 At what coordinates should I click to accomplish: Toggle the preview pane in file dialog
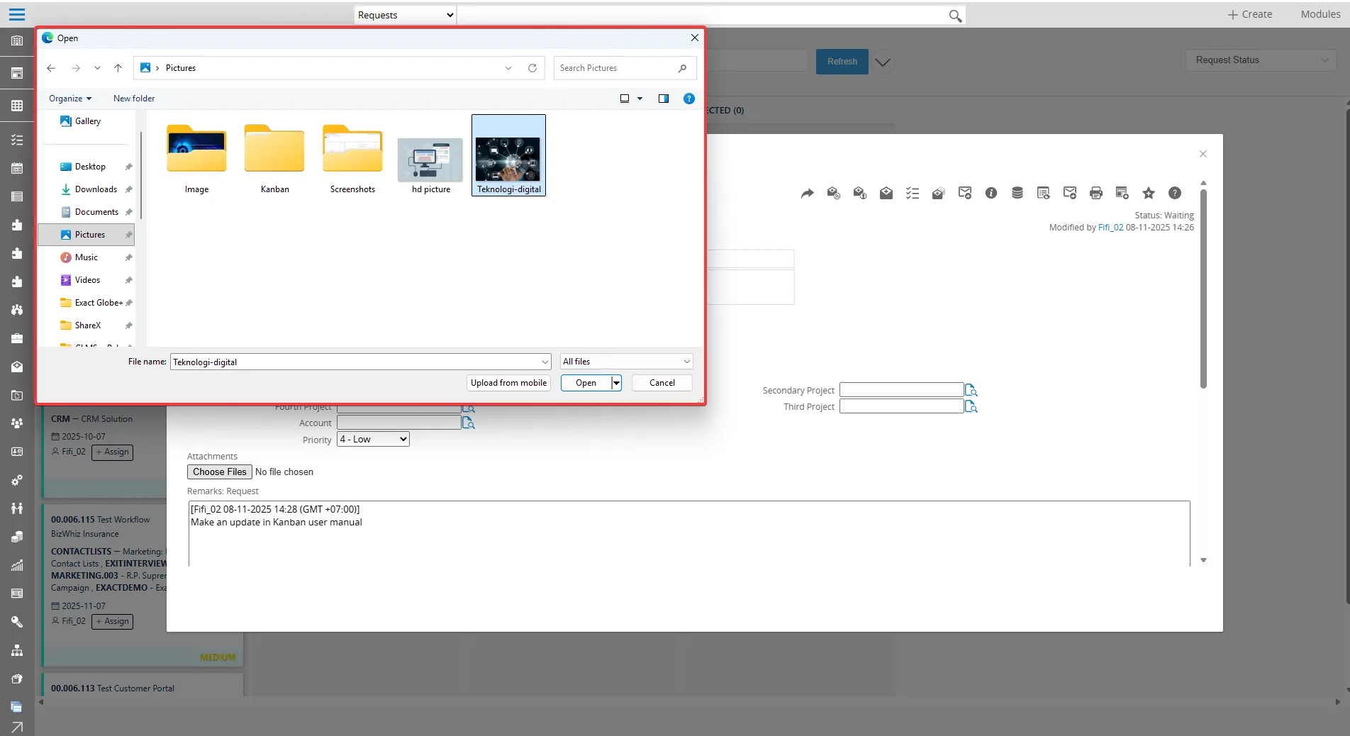663,99
